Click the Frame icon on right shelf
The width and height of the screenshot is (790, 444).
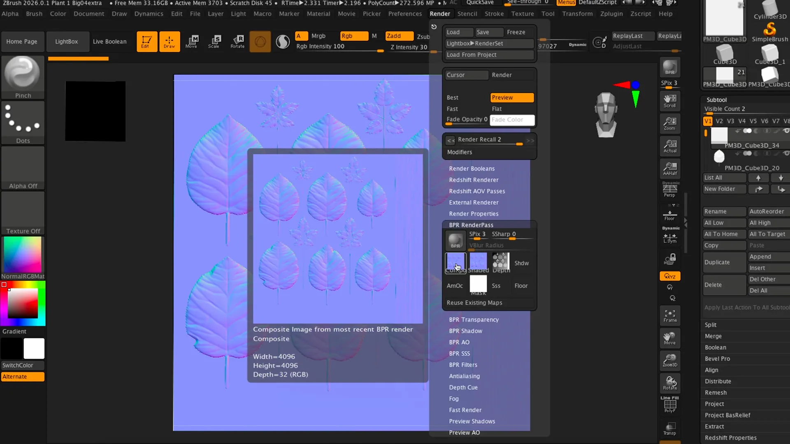click(x=670, y=316)
